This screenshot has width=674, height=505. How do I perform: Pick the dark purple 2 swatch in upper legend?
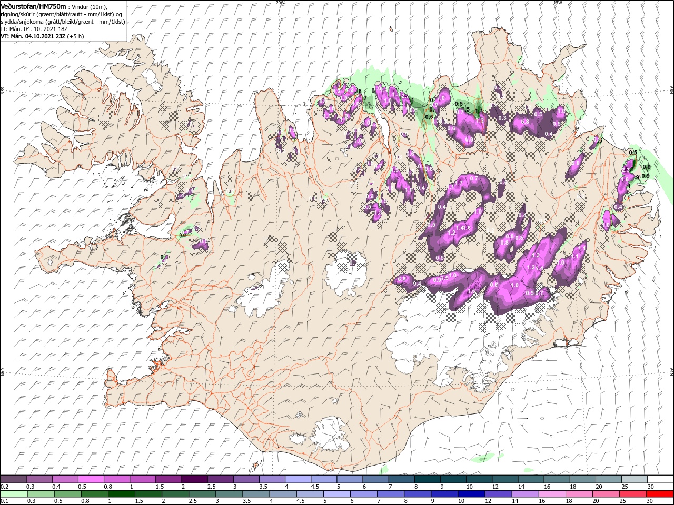click(x=194, y=479)
